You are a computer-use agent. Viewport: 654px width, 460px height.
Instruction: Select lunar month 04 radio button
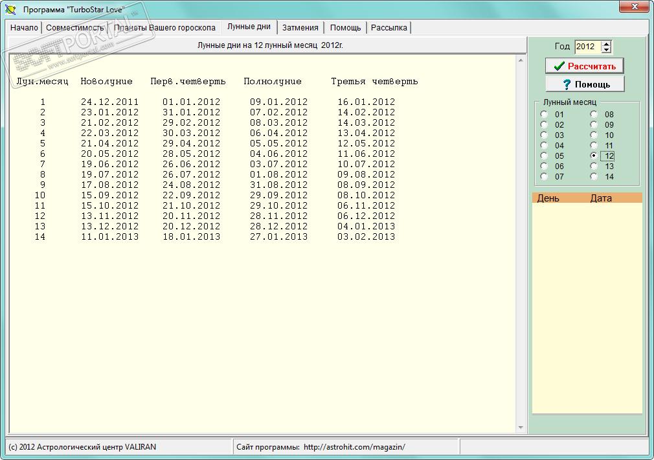544,145
